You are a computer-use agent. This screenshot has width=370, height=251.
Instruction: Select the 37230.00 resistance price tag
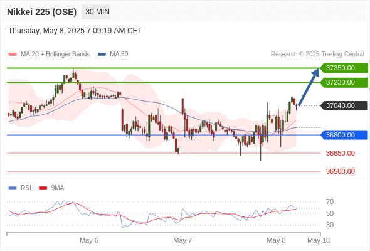tap(344, 82)
